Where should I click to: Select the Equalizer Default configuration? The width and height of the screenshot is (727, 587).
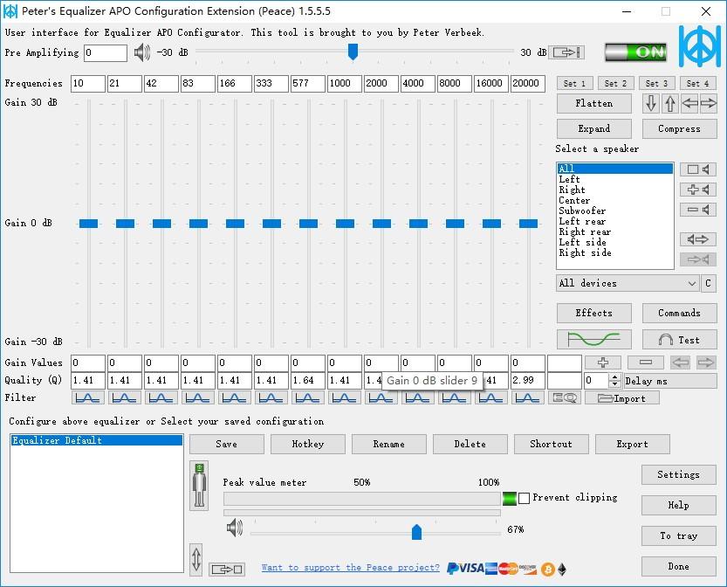96,440
